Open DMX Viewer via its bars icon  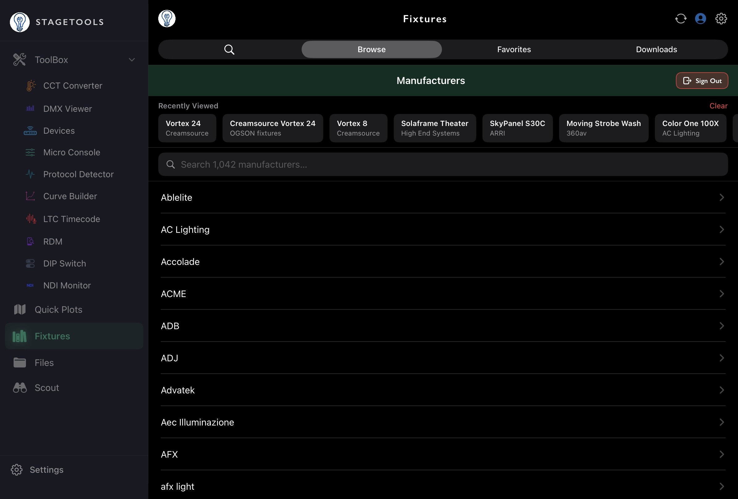30,108
